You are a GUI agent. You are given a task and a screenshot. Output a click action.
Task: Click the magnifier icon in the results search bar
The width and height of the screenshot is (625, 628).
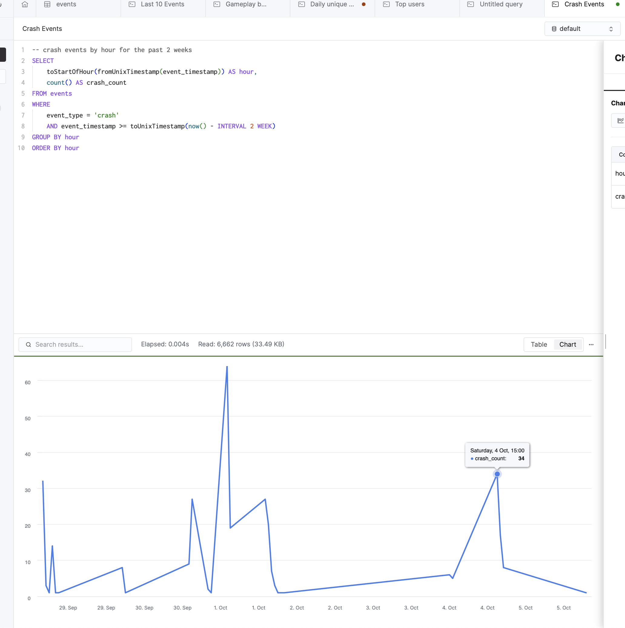tap(28, 345)
